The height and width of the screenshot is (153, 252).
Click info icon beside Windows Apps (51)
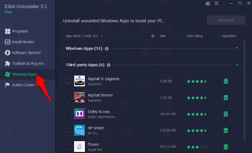(107, 48)
